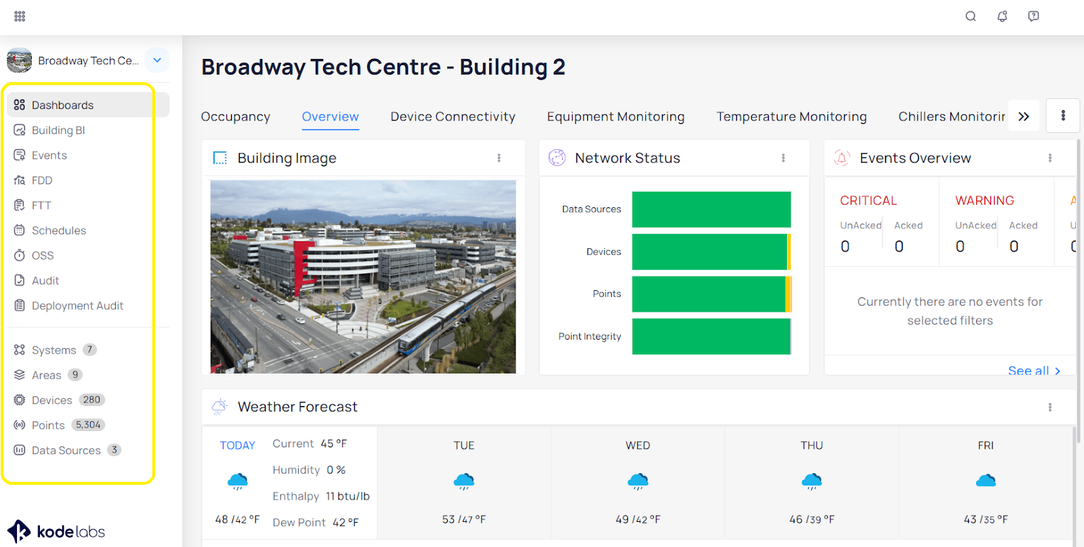Select the TUE forecast card

464,483
